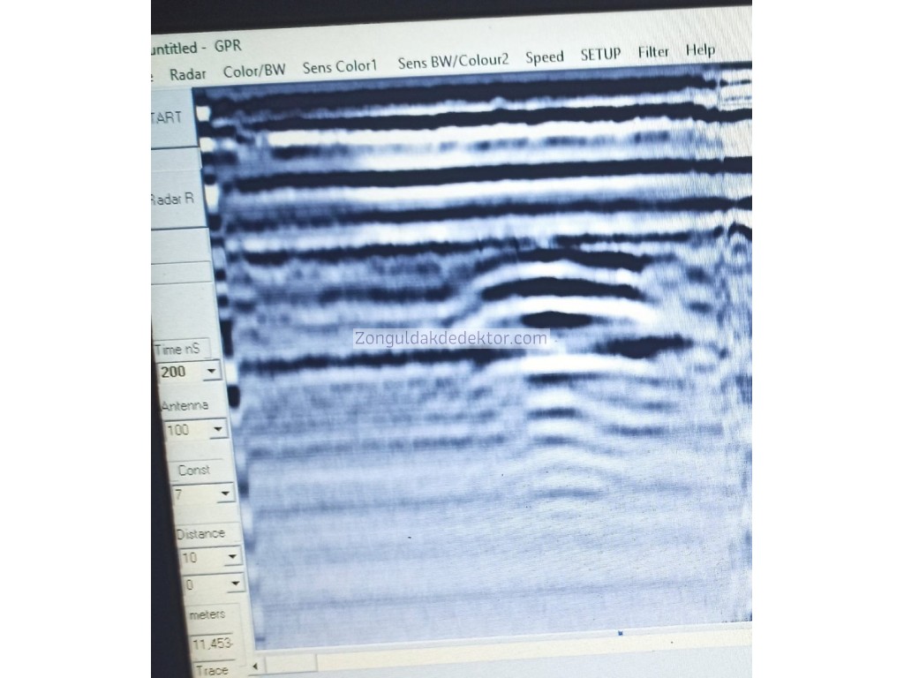Click the "Distance" label
Viewport: 904px width, 678px height.
tap(200, 534)
